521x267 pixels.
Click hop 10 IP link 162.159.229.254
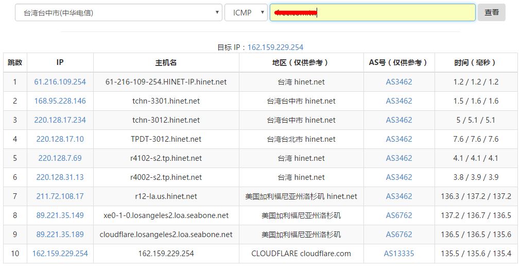click(x=60, y=254)
